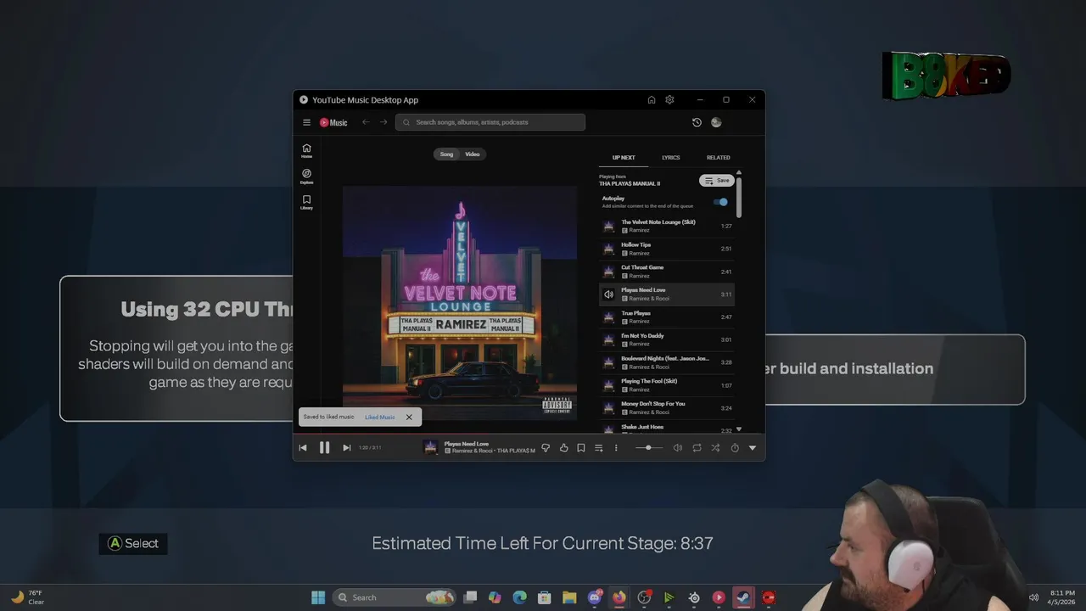This screenshot has height=611, width=1086.
Task: Open the sleep timer icon
Action: point(735,447)
